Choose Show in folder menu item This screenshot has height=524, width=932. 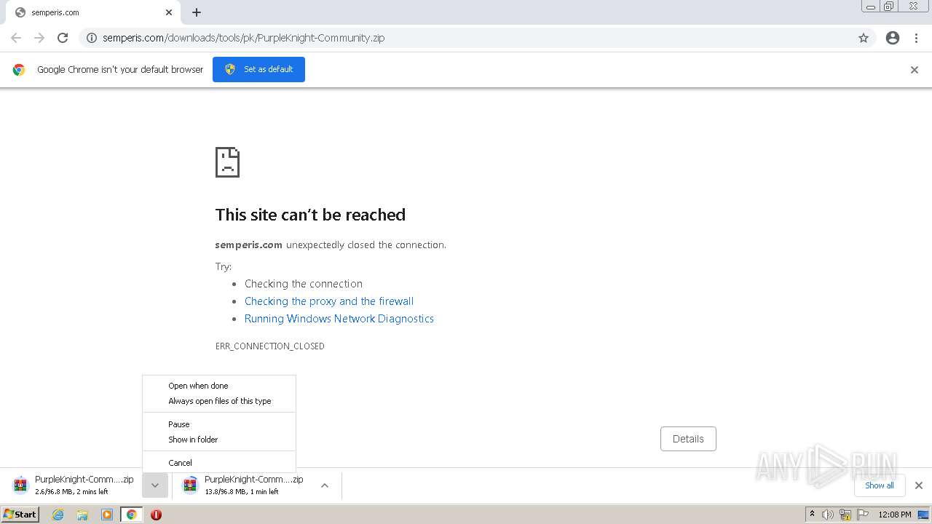click(x=219, y=440)
